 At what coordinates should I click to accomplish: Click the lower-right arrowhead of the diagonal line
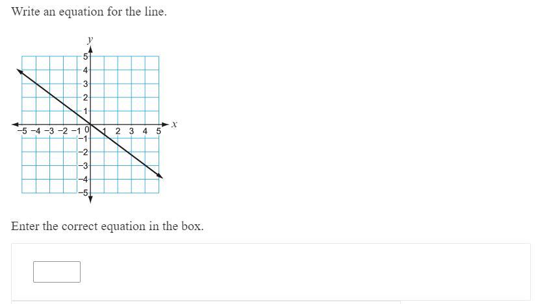click(159, 176)
